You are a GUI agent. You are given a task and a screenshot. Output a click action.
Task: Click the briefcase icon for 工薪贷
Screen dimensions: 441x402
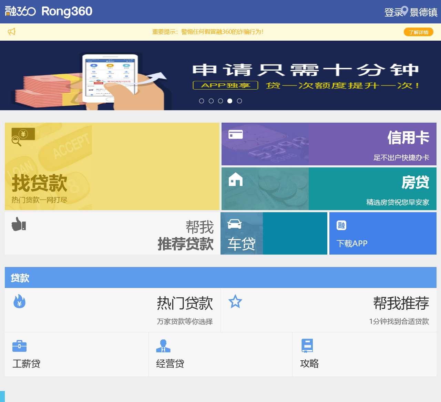coord(19,346)
